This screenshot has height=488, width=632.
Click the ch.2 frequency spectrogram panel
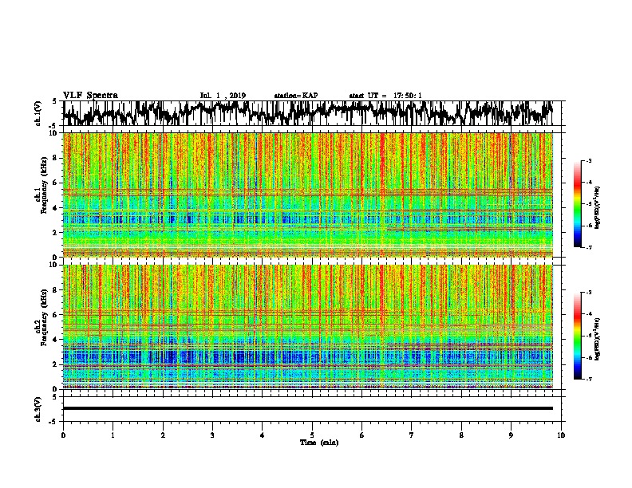click(308, 327)
